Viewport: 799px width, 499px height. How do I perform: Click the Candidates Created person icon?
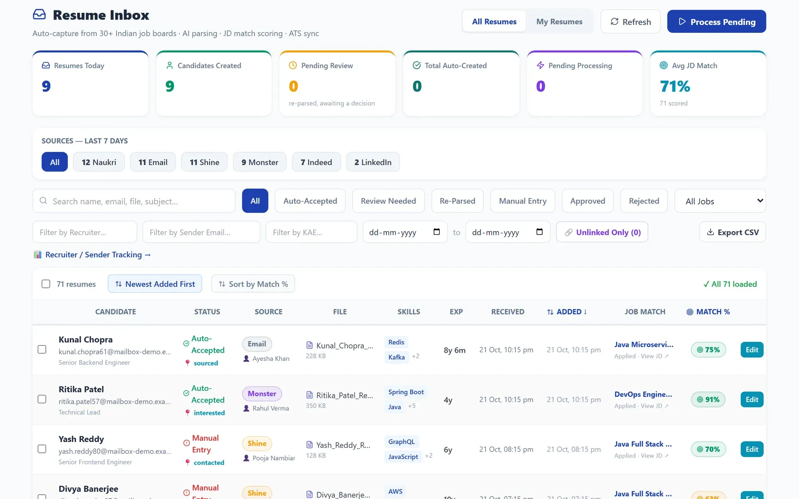click(169, 65)
